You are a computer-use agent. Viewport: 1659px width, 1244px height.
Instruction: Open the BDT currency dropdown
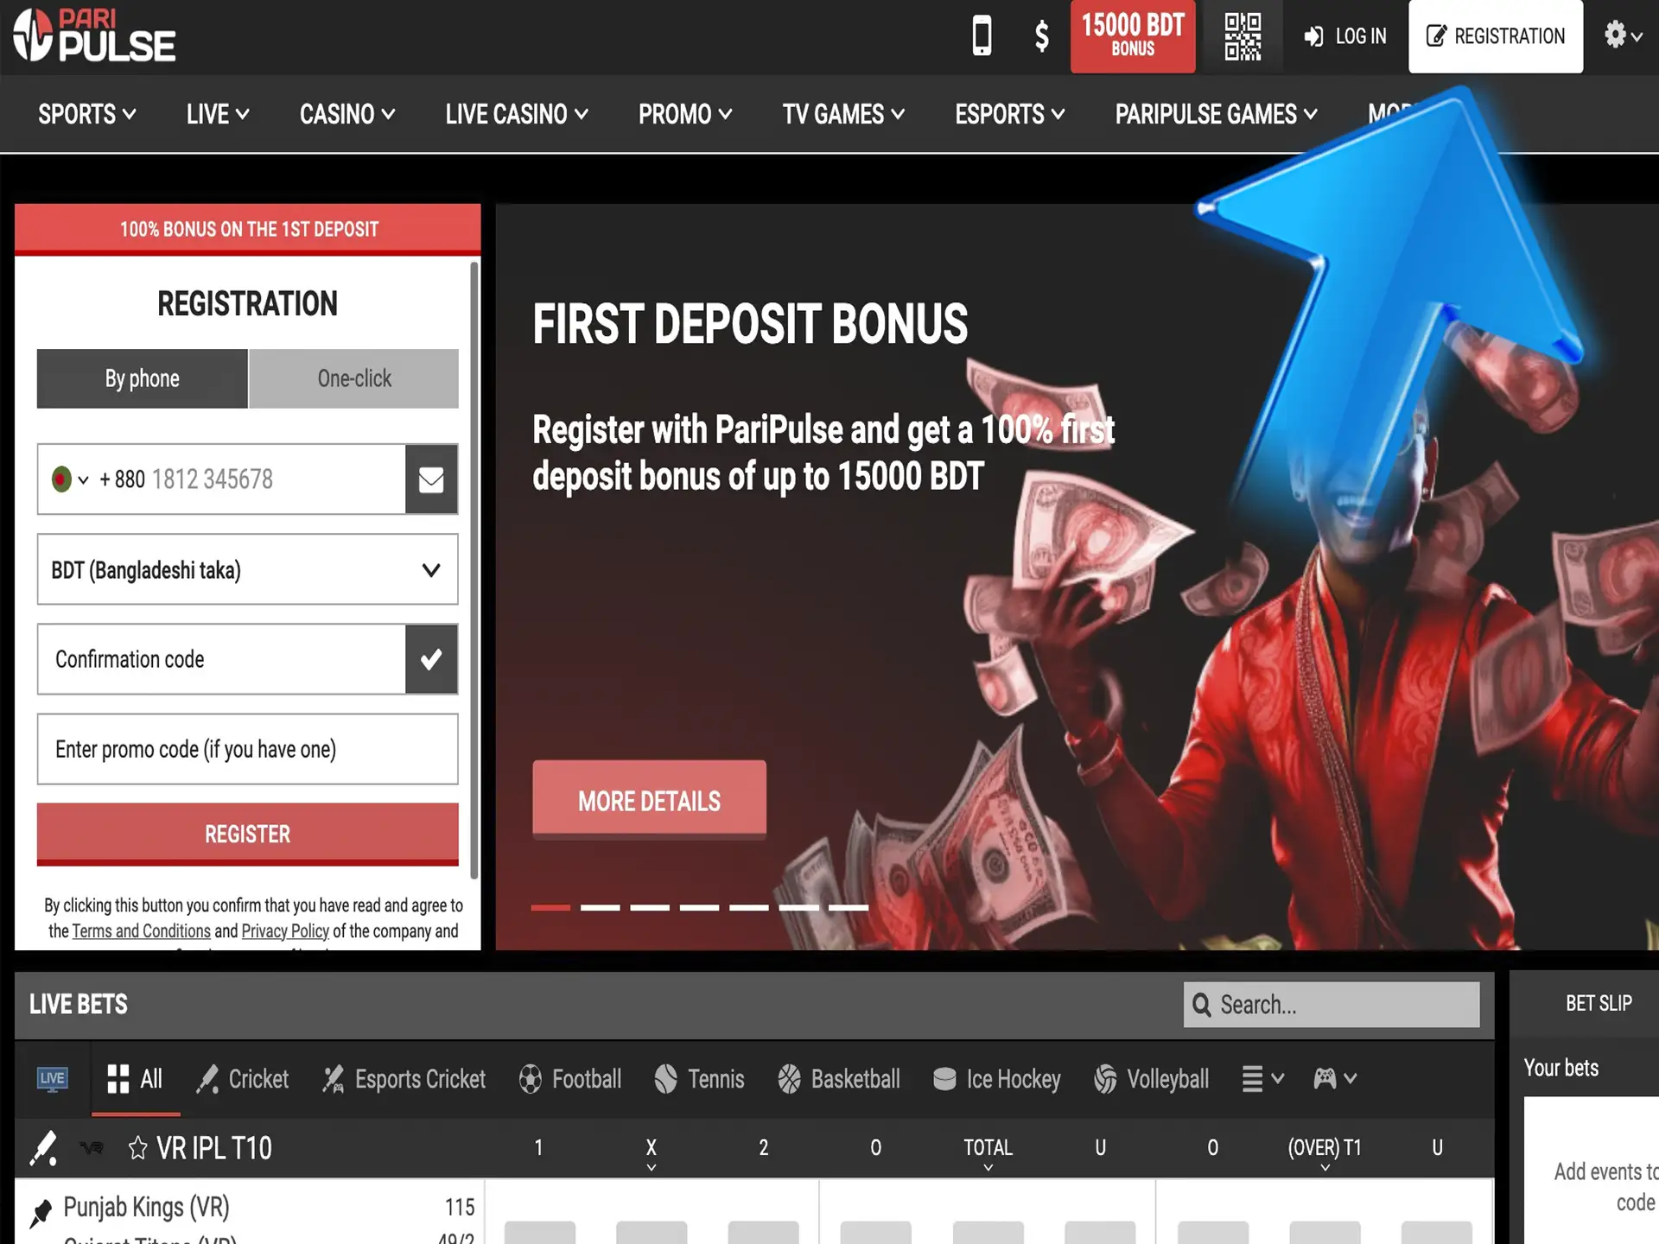pos(247,569)
